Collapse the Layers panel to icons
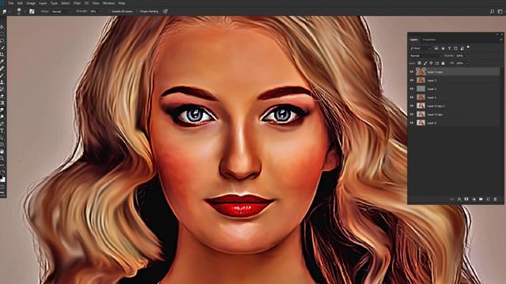The image size is (506, 284). [497, 34]
